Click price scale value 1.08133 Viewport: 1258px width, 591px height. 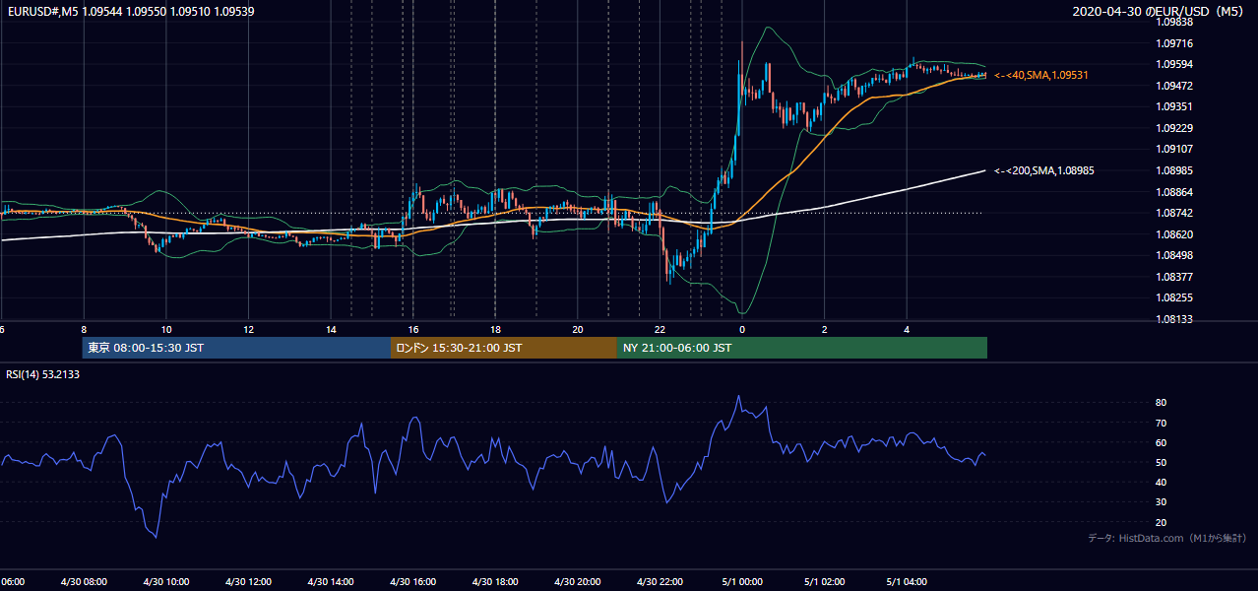click(1173, 319)
